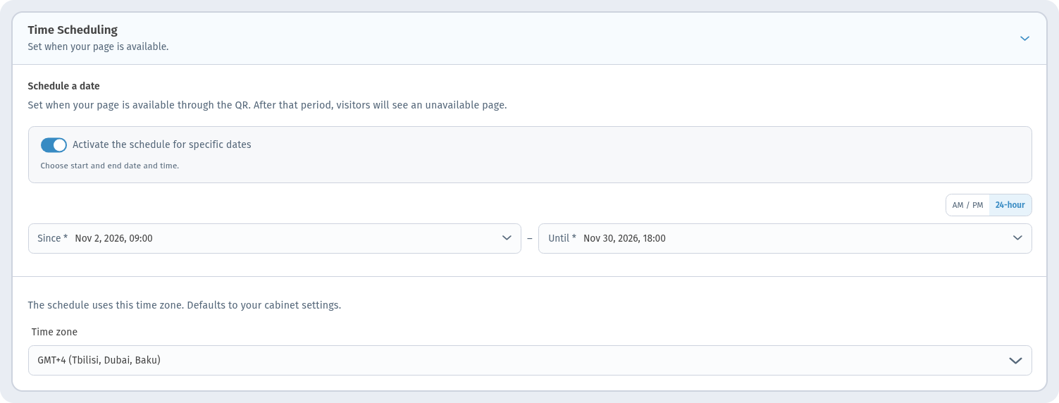Click the 'Time zone' field label
The image size is (1059, 403).
click(54, 332)
